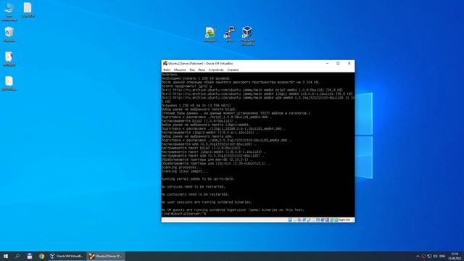Click the volume icon in system tray
Screen dimensions: 464x261
point(435,256)
